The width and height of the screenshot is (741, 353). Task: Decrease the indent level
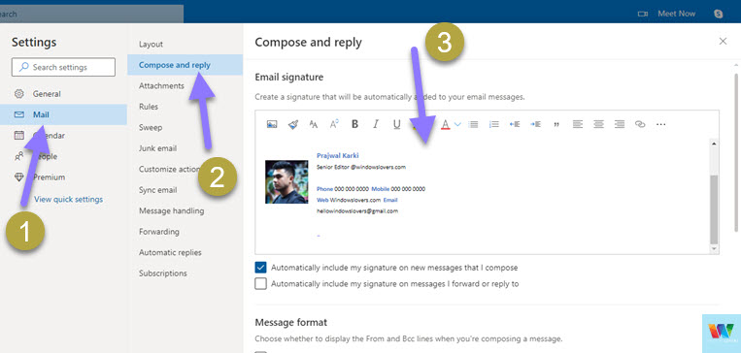tap(515, 124)
